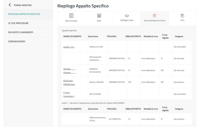204x127 pixels.
Task: Select the calendar icon for Date
Action: click(x=99, y=16)
